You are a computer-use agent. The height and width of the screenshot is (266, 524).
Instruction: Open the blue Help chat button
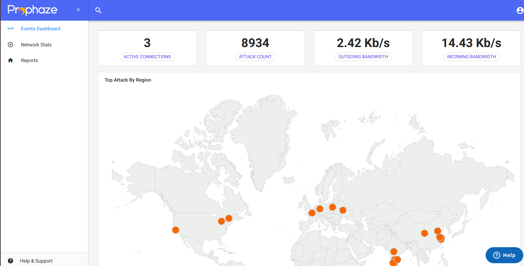pyautogui.click(x=504, y=255)
